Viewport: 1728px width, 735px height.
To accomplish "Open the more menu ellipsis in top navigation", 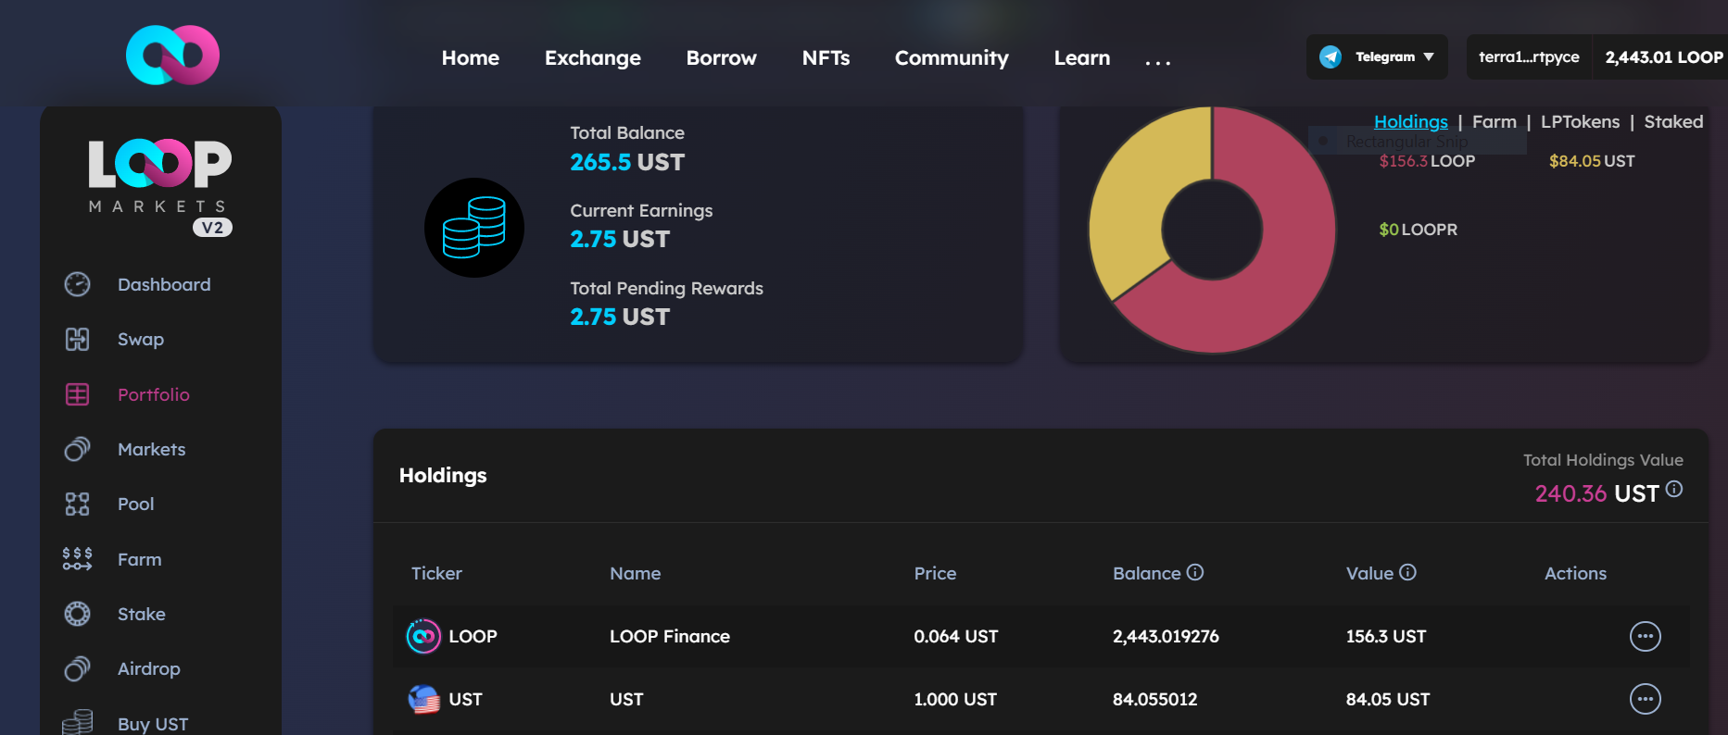I will click(1158, 62).
